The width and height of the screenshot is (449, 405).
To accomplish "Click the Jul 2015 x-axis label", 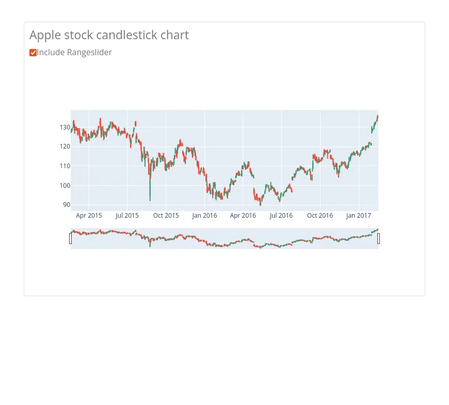I will [x=127, y=216].
